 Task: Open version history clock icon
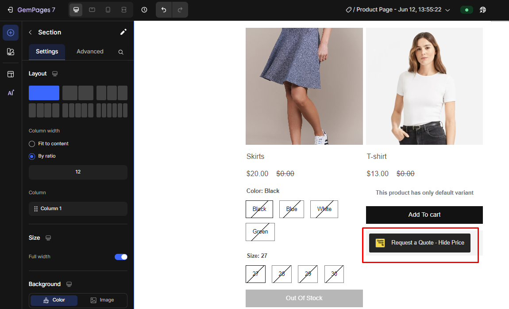144,10
